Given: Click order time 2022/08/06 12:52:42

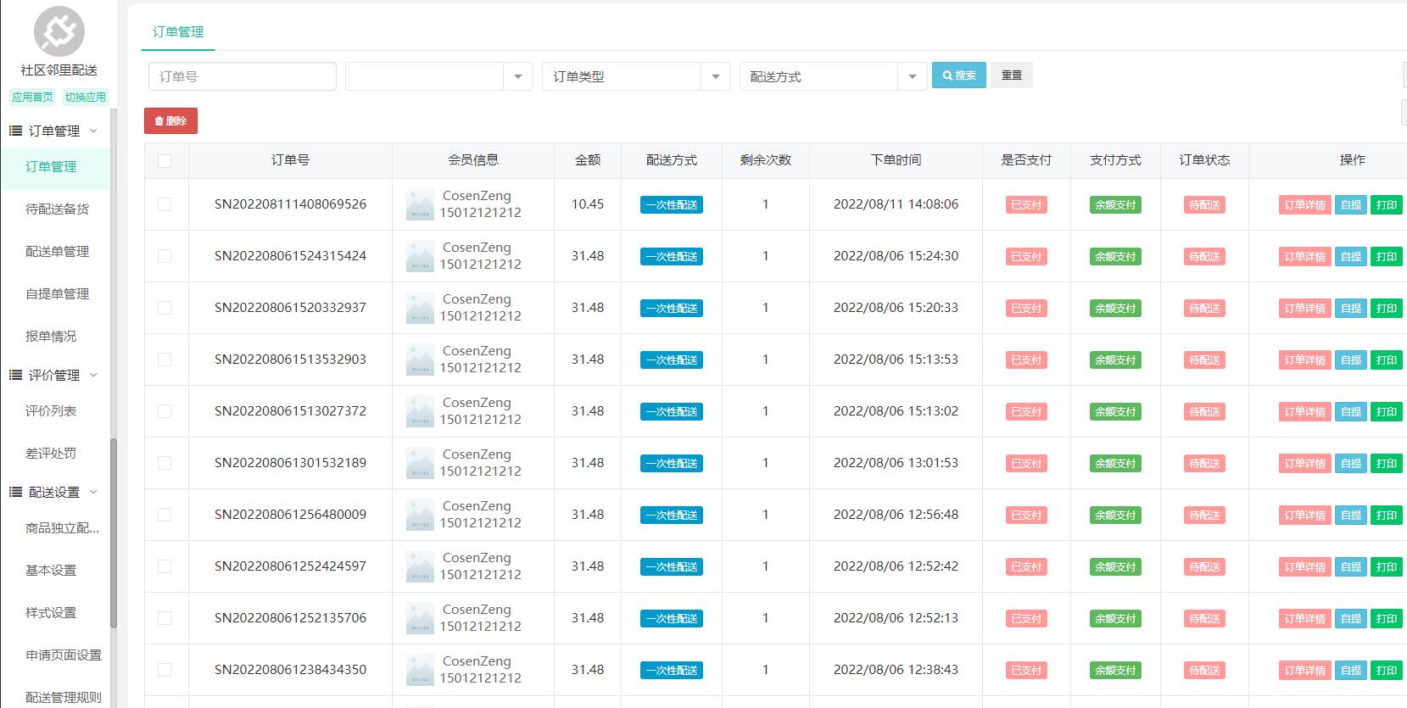Looking at the screenshot, I should click(896, 566).
